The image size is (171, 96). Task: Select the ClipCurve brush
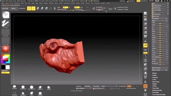point(40,88)
